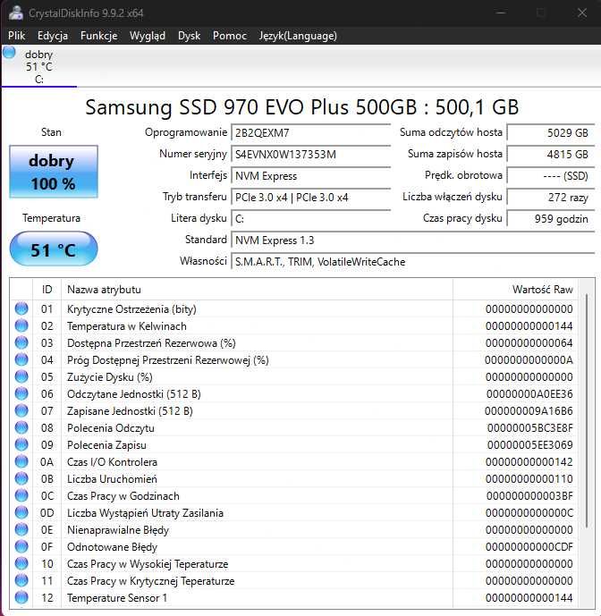
Task: Click status orb for Czas Pracy w Wysokiej Teperaturze
Action: coord(21,563)
